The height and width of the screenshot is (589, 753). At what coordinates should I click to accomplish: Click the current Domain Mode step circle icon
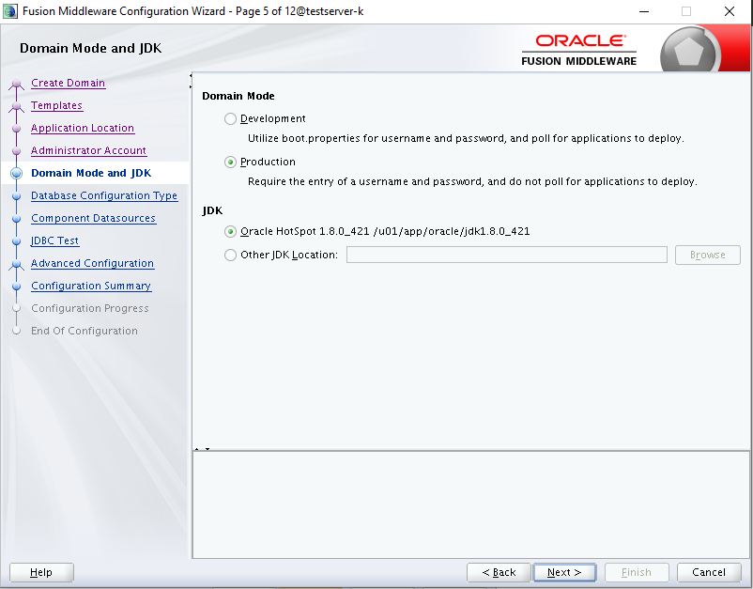(x=16, y=174)
